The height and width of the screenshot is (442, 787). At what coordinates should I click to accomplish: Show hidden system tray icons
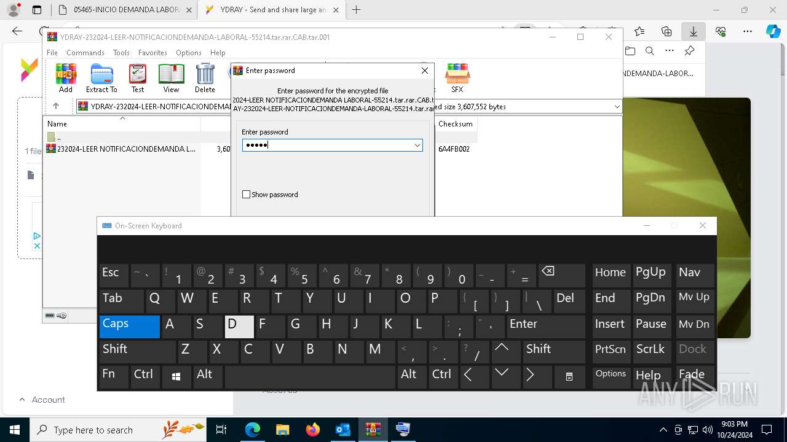point(663,430)
